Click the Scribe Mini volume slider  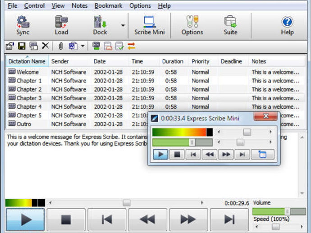183,142
